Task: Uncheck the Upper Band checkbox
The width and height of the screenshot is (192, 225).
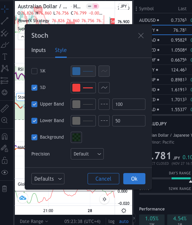Action: tap(34, 104)
